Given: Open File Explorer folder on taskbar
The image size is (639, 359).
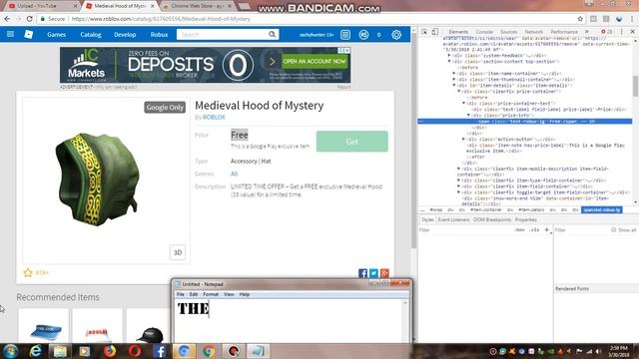Looking at the screenshot, I should point(60,351).
